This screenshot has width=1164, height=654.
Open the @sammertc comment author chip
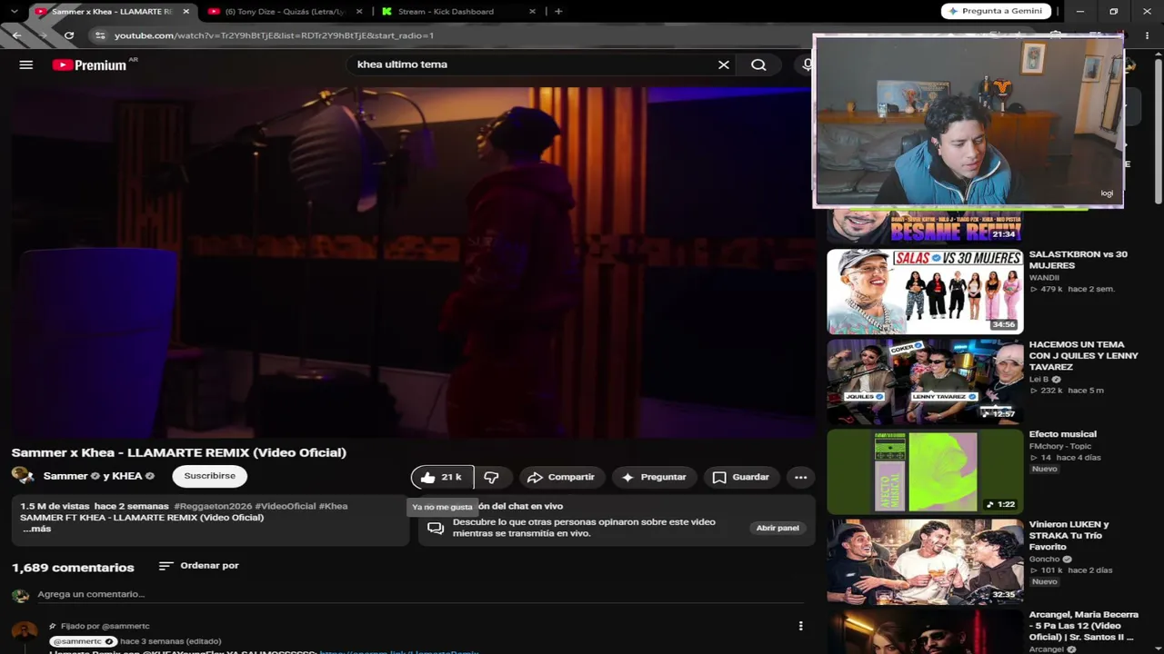click(x=84, y=641)
